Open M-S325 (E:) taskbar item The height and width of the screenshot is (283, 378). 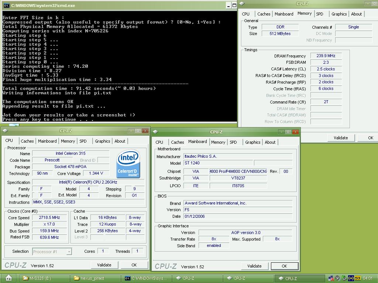click(x=44, y=278)
